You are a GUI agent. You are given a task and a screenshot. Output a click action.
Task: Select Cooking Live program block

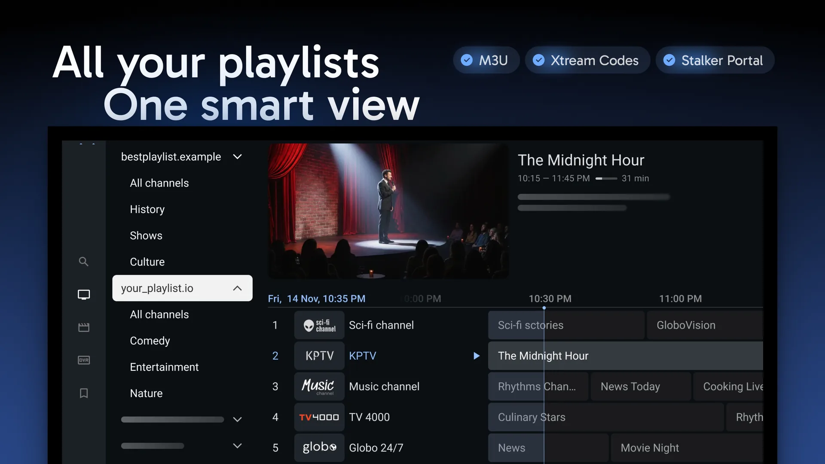click(x=728, y=387)
